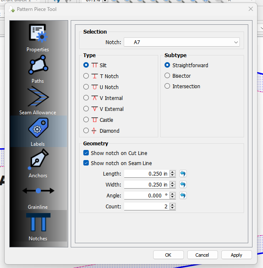Open the Anchors section
Screen dimensions: 263x268
(x=38, y=163)
